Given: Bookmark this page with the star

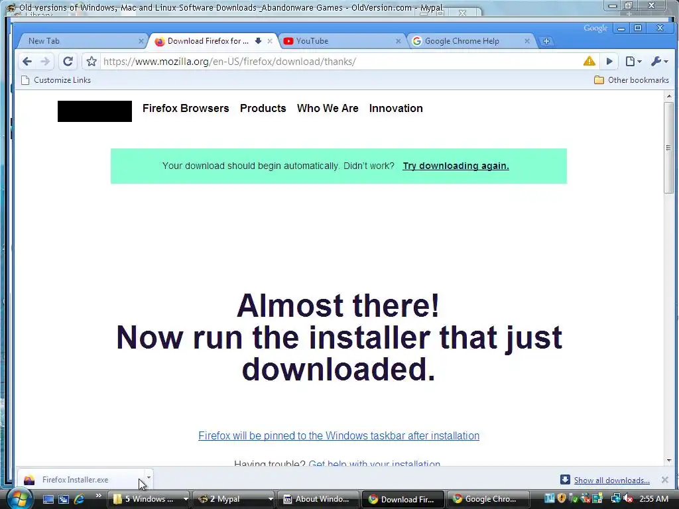Looking at the screenshot, I should pyautogui.click(x=92, y=62).
